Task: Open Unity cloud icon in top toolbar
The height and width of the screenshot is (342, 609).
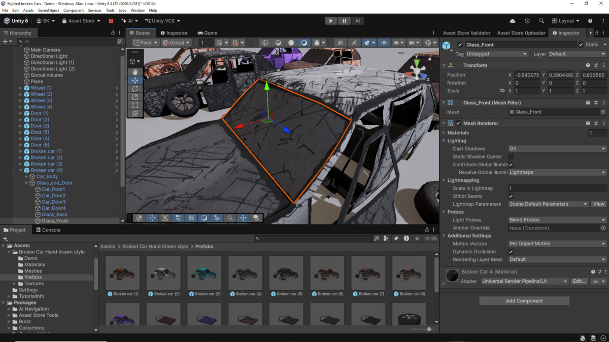Action: [x=513, y=21]
